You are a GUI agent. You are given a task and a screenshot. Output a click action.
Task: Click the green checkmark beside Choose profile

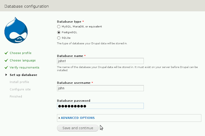(x=6, y=53)
